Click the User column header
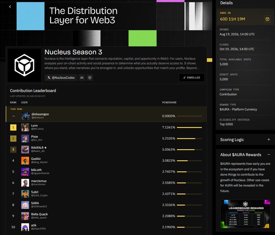 pyautogui.click(x=24, y=102)
